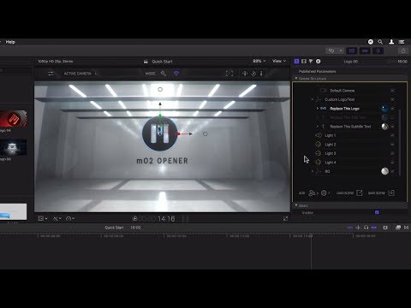Collapse the Custom Logo/Text group

(x=313, y=99)
